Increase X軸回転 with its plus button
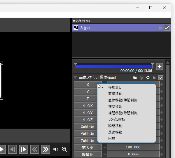 pos(162,126)
